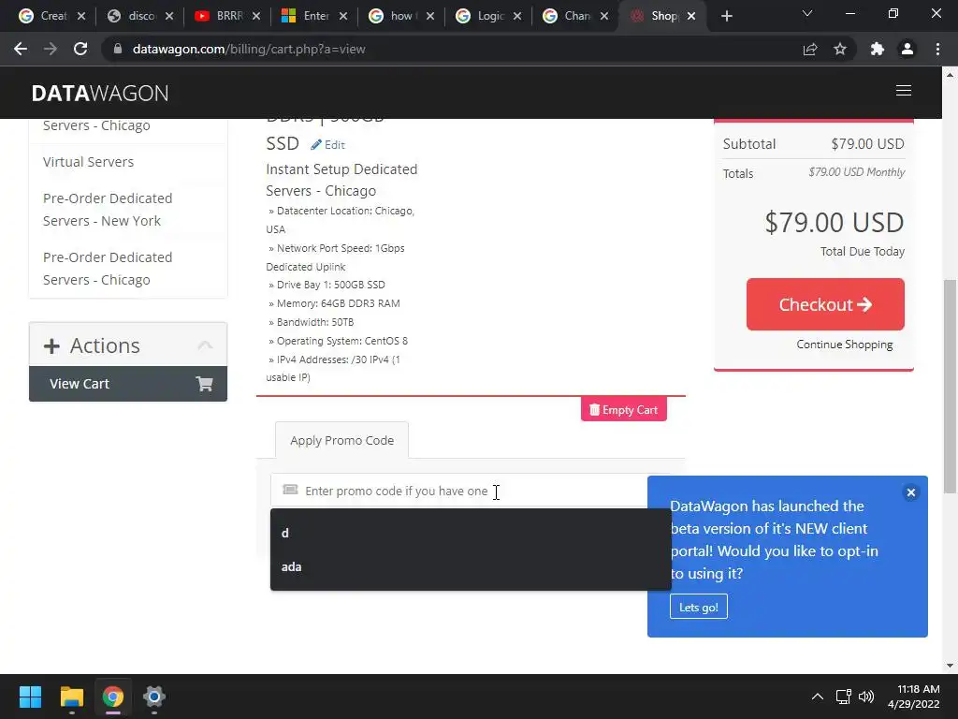Close the 'disco' tab
The height and width of the screenshot is (719, 958).
[x=169, y=16]
